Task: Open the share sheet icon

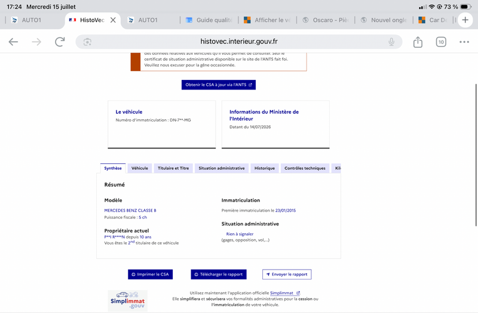Action: (418, 42)
